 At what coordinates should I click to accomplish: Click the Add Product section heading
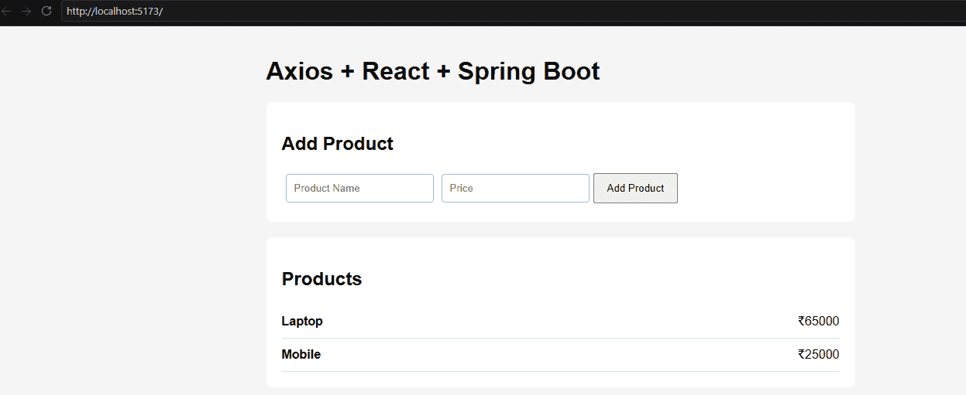pyautogui.click(x=337, y=144)
